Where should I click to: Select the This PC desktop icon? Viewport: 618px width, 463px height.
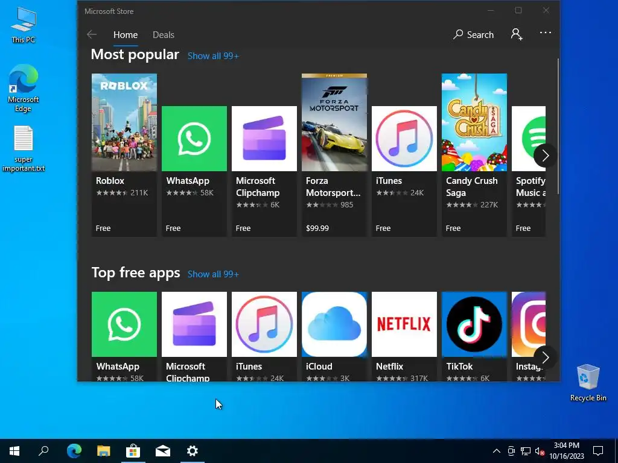24,25
